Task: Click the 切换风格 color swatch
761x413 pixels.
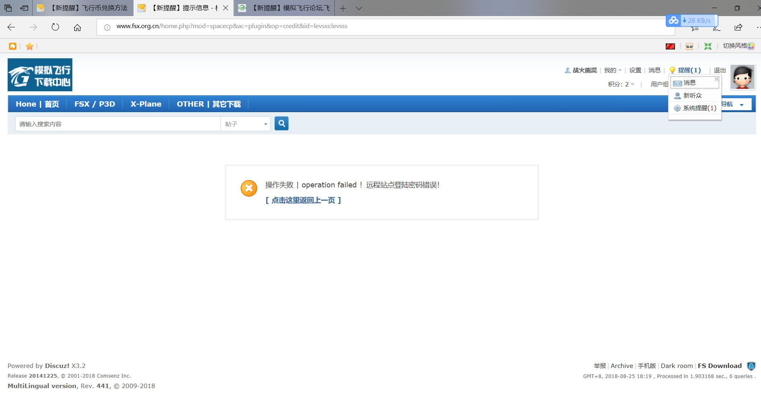Action: [x=751, y=46]
